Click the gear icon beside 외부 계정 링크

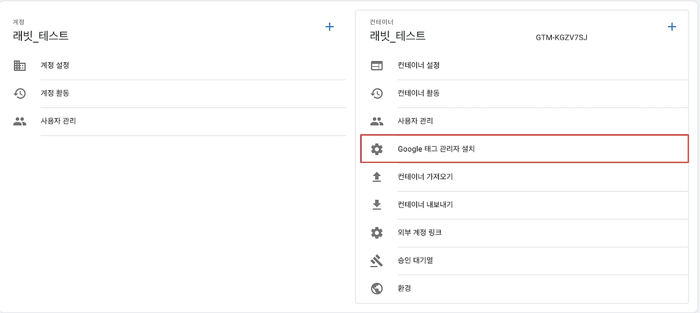[x=377, y=233]
